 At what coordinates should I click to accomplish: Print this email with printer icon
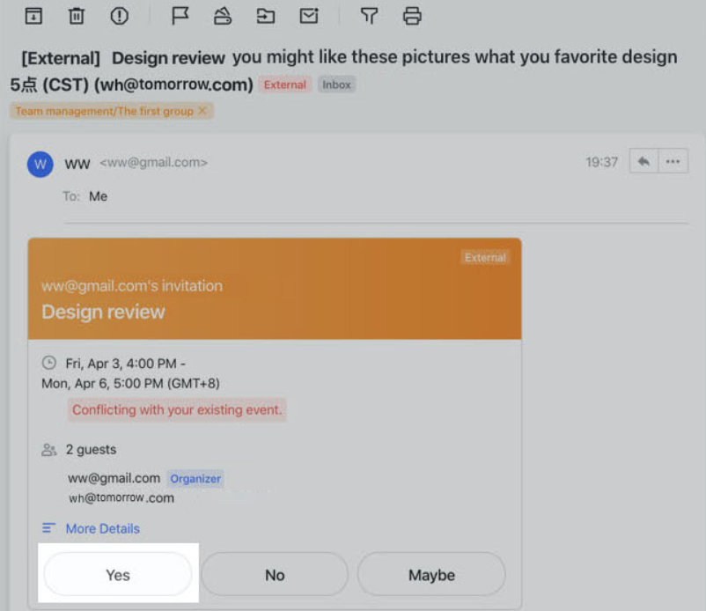412,16
